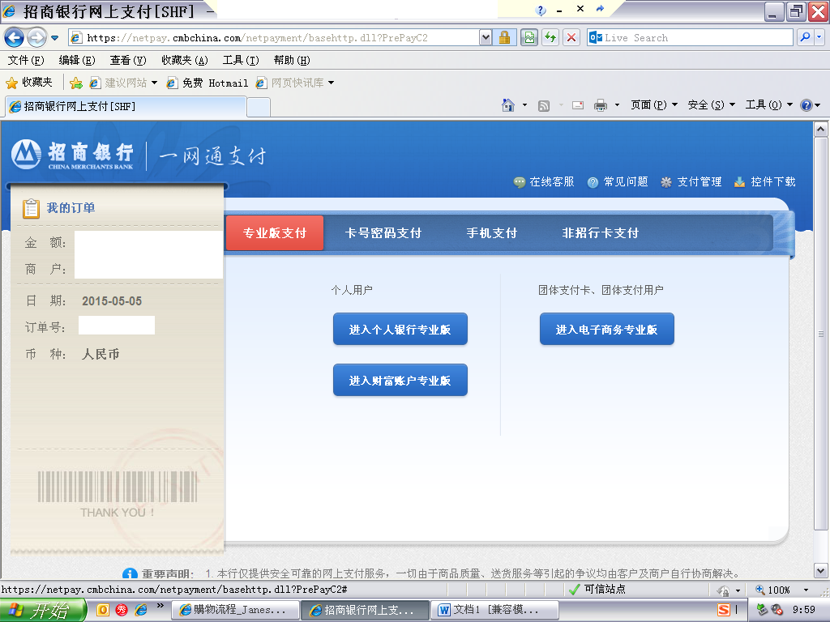Screen dimensions: 830x622
Task: Open the print options dropdown arrow
Action: [617, 105]
